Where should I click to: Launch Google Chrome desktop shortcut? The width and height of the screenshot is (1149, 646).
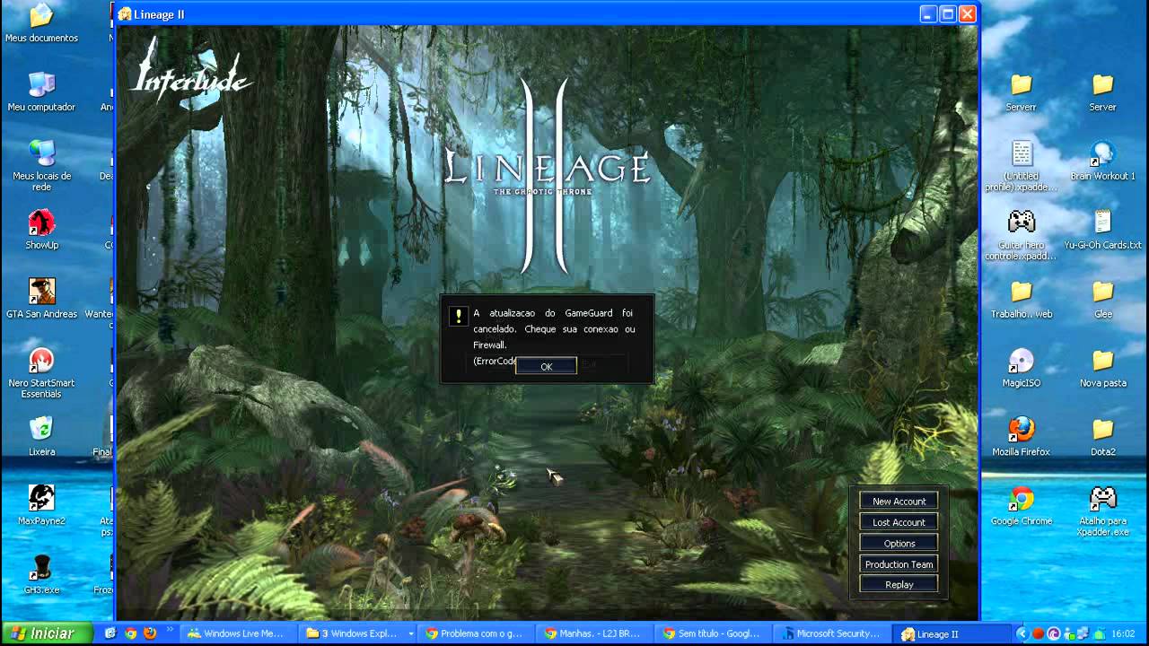click(1021, 506)
